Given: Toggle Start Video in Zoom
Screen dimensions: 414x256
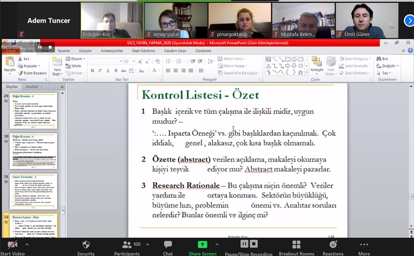Looking at the screenshot, I should tap(12, 248).
